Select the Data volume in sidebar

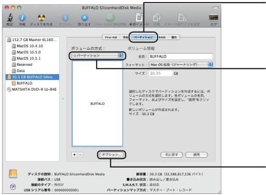coord(32,71)
